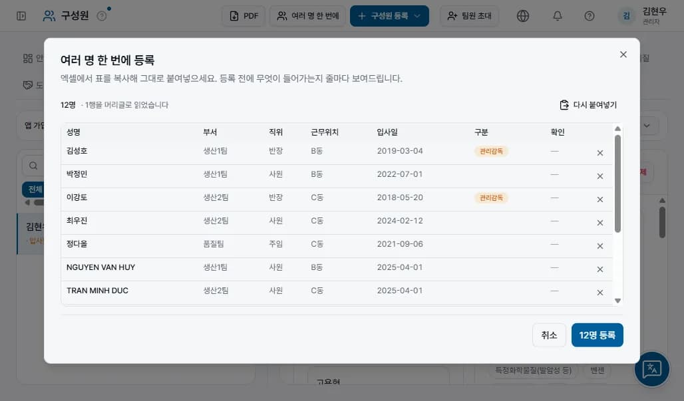Click the name cell 이강토
The image size is (684, 401).
pyautogui.click(x=77, y=198)
